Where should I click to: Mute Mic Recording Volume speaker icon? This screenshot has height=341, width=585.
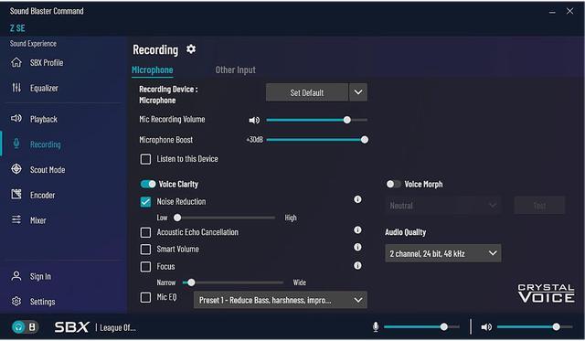point(254,120)
